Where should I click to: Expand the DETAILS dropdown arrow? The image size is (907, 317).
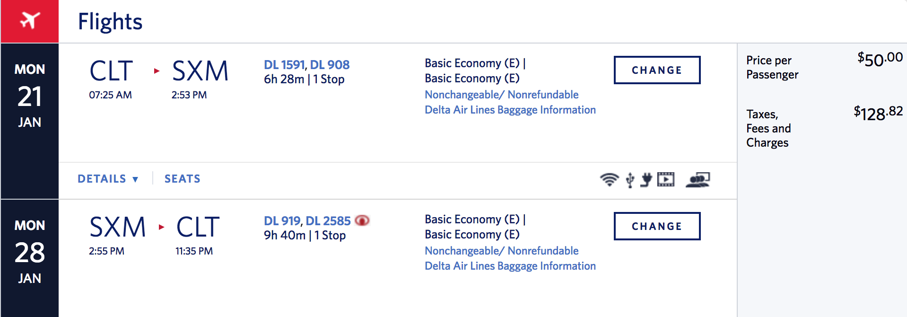pos(135,179)
